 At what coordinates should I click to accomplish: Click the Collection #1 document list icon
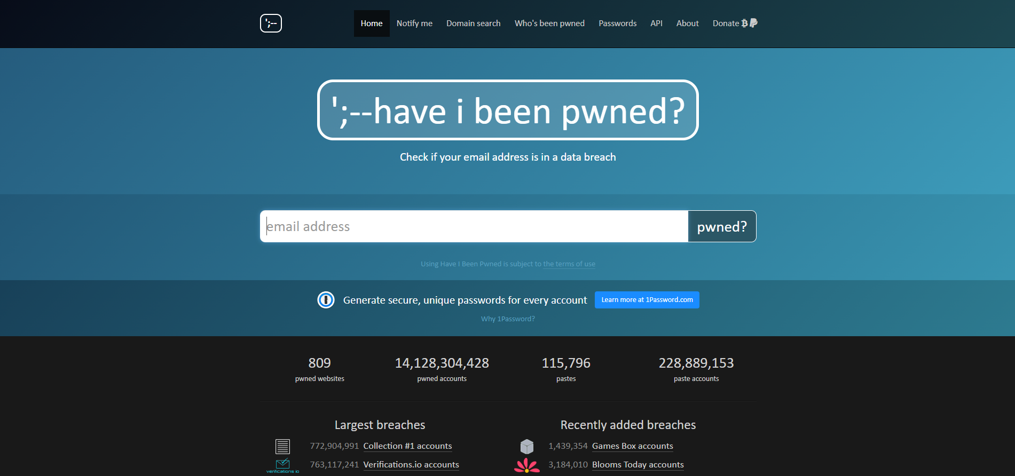coord(282,446)
